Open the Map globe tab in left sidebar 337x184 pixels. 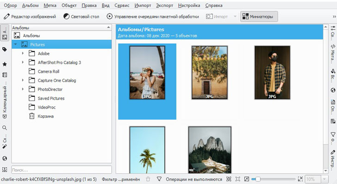[5, 159]
